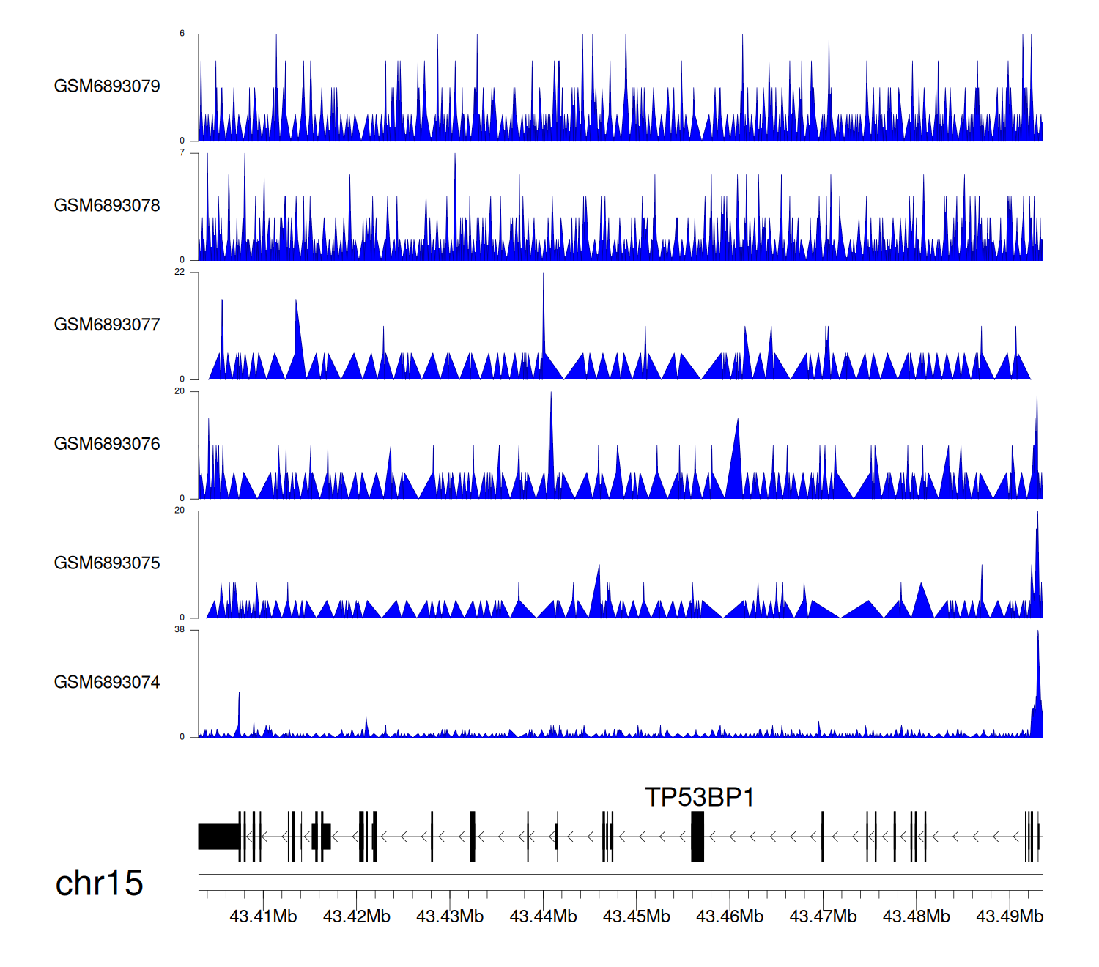Click the 43.41Mb axis tick label
The width and height of the screenshot is (1099, 967).
263,916
